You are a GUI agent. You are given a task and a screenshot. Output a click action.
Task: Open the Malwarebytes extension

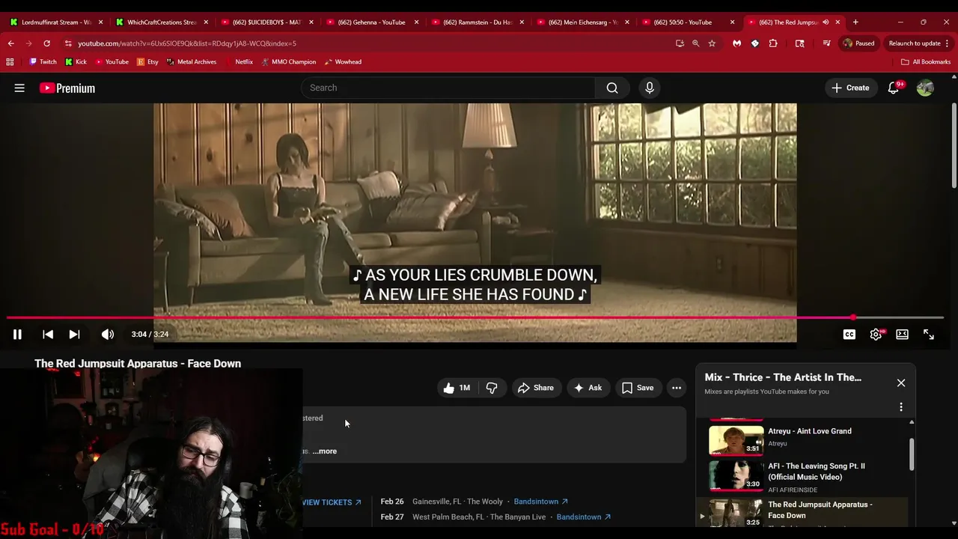pyautogui.click(x=736, y=43)
